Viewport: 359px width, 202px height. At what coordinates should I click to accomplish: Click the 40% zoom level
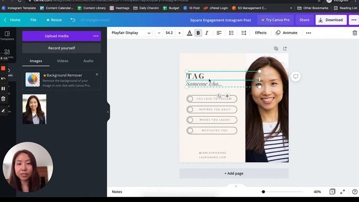point(317,192)
